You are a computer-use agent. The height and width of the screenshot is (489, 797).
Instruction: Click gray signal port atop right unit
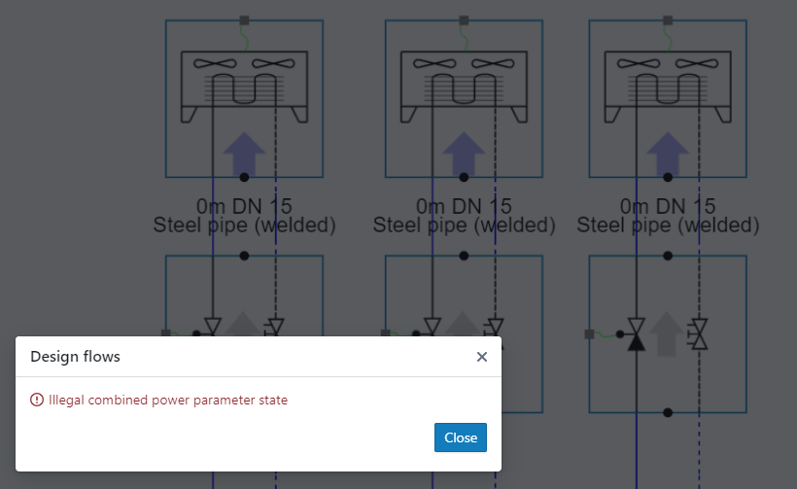click(668, 19)
